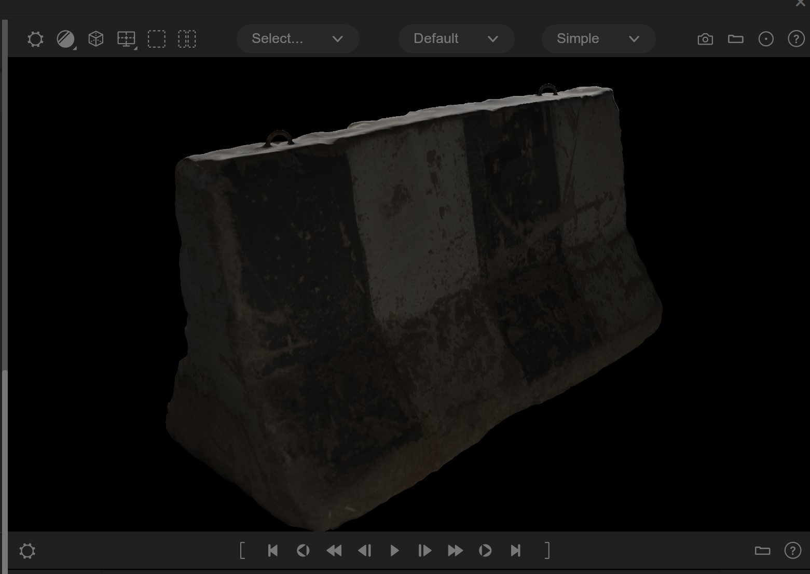Open the Select... dropdown
The height and width of the screenshot is (574, 810).
pyautogui.click(x=298, y=38)
